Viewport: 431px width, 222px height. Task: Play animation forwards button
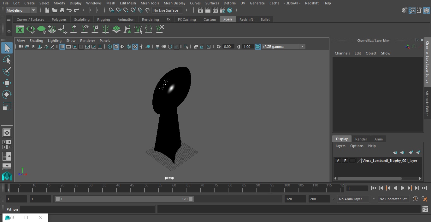tap(403, 188)
